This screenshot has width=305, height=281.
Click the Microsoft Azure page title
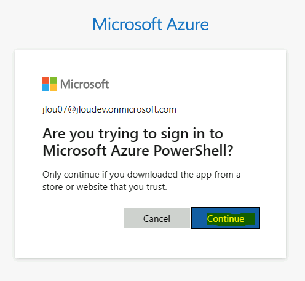coord(151,24)
